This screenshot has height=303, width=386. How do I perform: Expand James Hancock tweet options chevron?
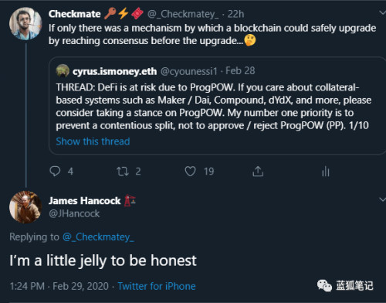click(x=382, y=199)
